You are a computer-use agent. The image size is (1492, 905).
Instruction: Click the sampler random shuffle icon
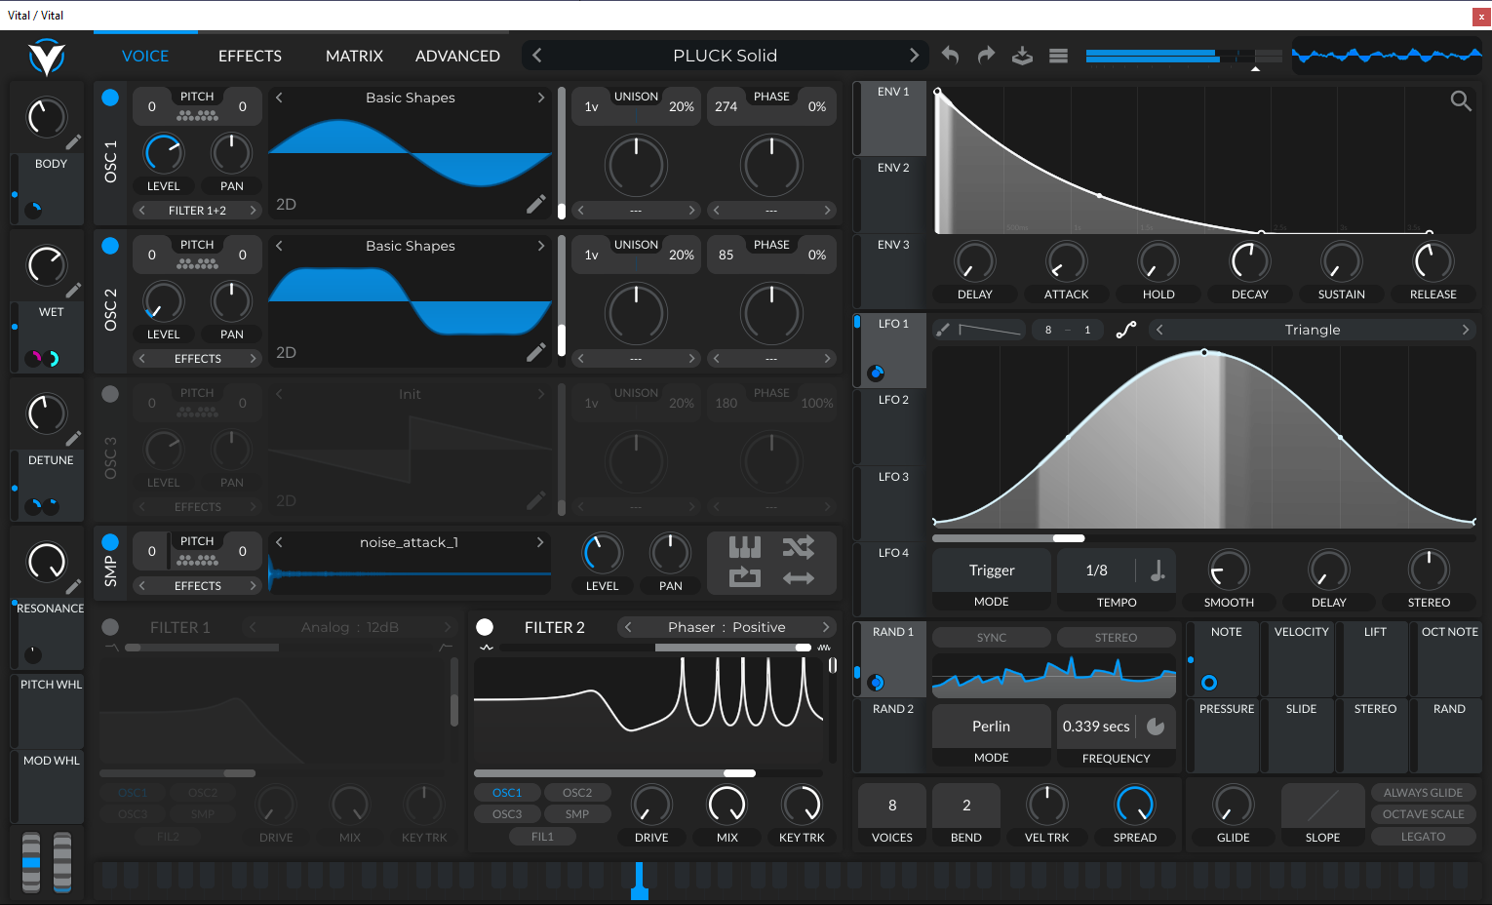(x=798, y=548)
